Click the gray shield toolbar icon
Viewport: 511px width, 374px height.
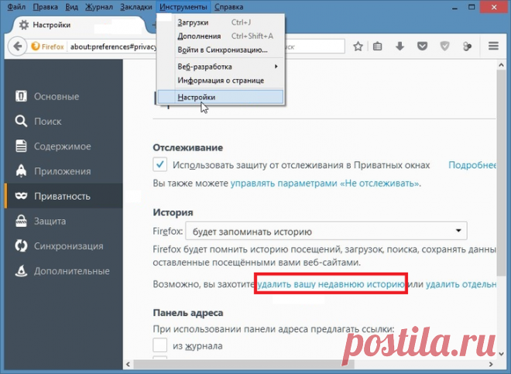(x=444, y=46)
